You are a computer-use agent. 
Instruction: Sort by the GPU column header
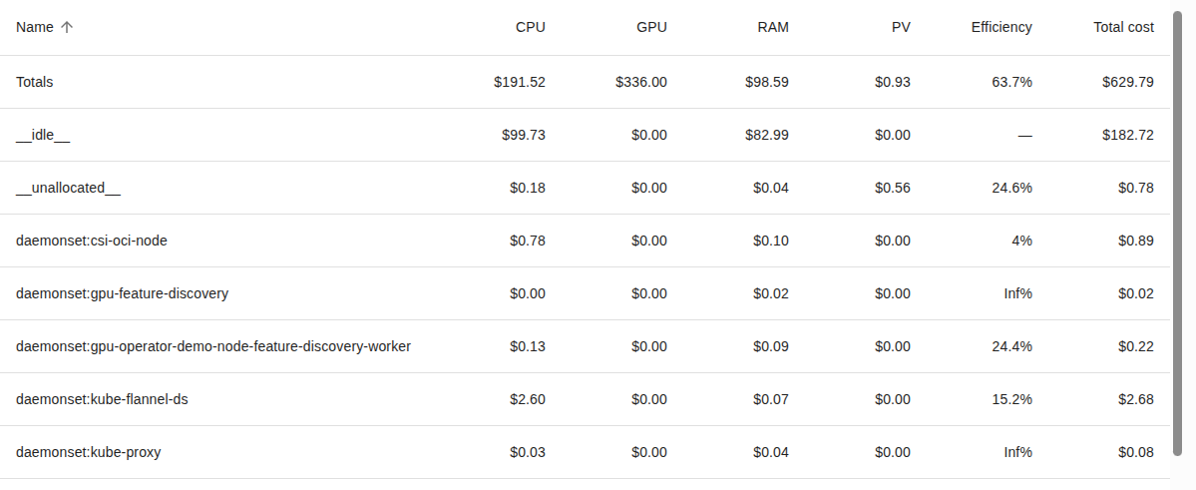(x=651, y=28)
